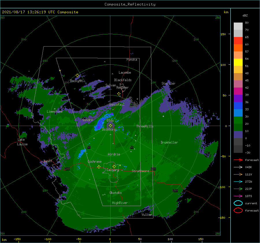Click the Banff town label
This screenshot has height=243, width=260.
(48, 161)
